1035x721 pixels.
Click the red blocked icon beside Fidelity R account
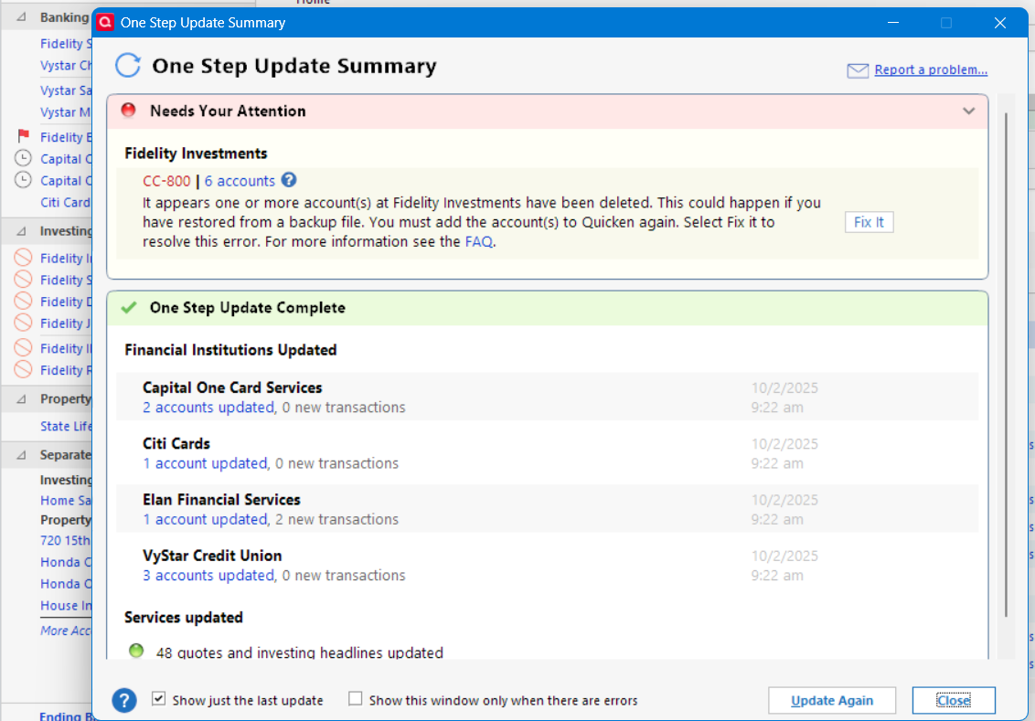click(x=23, y=369)
